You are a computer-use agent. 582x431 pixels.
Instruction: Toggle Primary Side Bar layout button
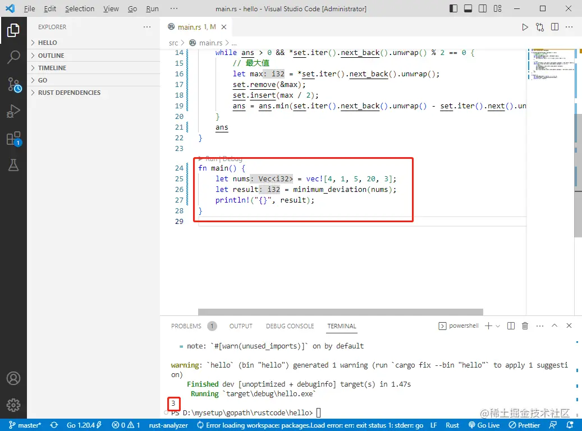tap(453, 8)
